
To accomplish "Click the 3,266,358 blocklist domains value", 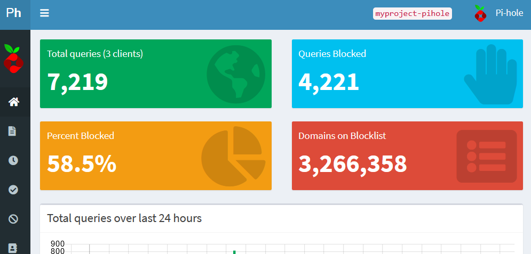I will pos(353,164).
